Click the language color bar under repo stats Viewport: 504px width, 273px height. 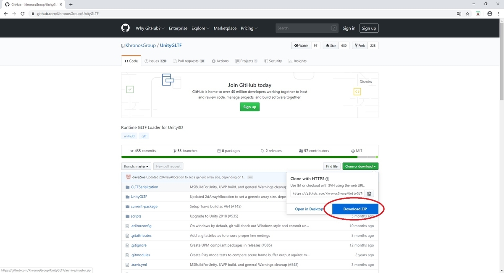tap(249, 157)
